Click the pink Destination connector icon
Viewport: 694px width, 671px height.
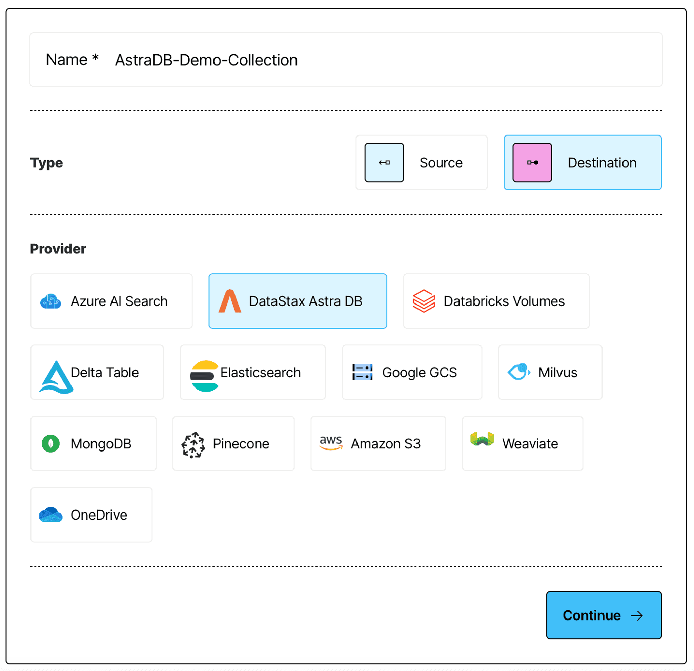coord(532,163)
